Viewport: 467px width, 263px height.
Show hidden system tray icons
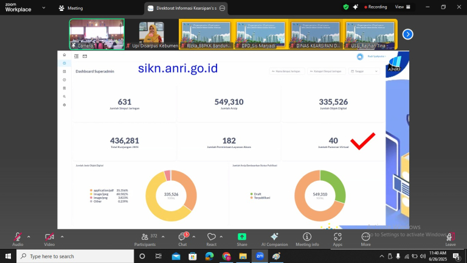pos(382,256)
